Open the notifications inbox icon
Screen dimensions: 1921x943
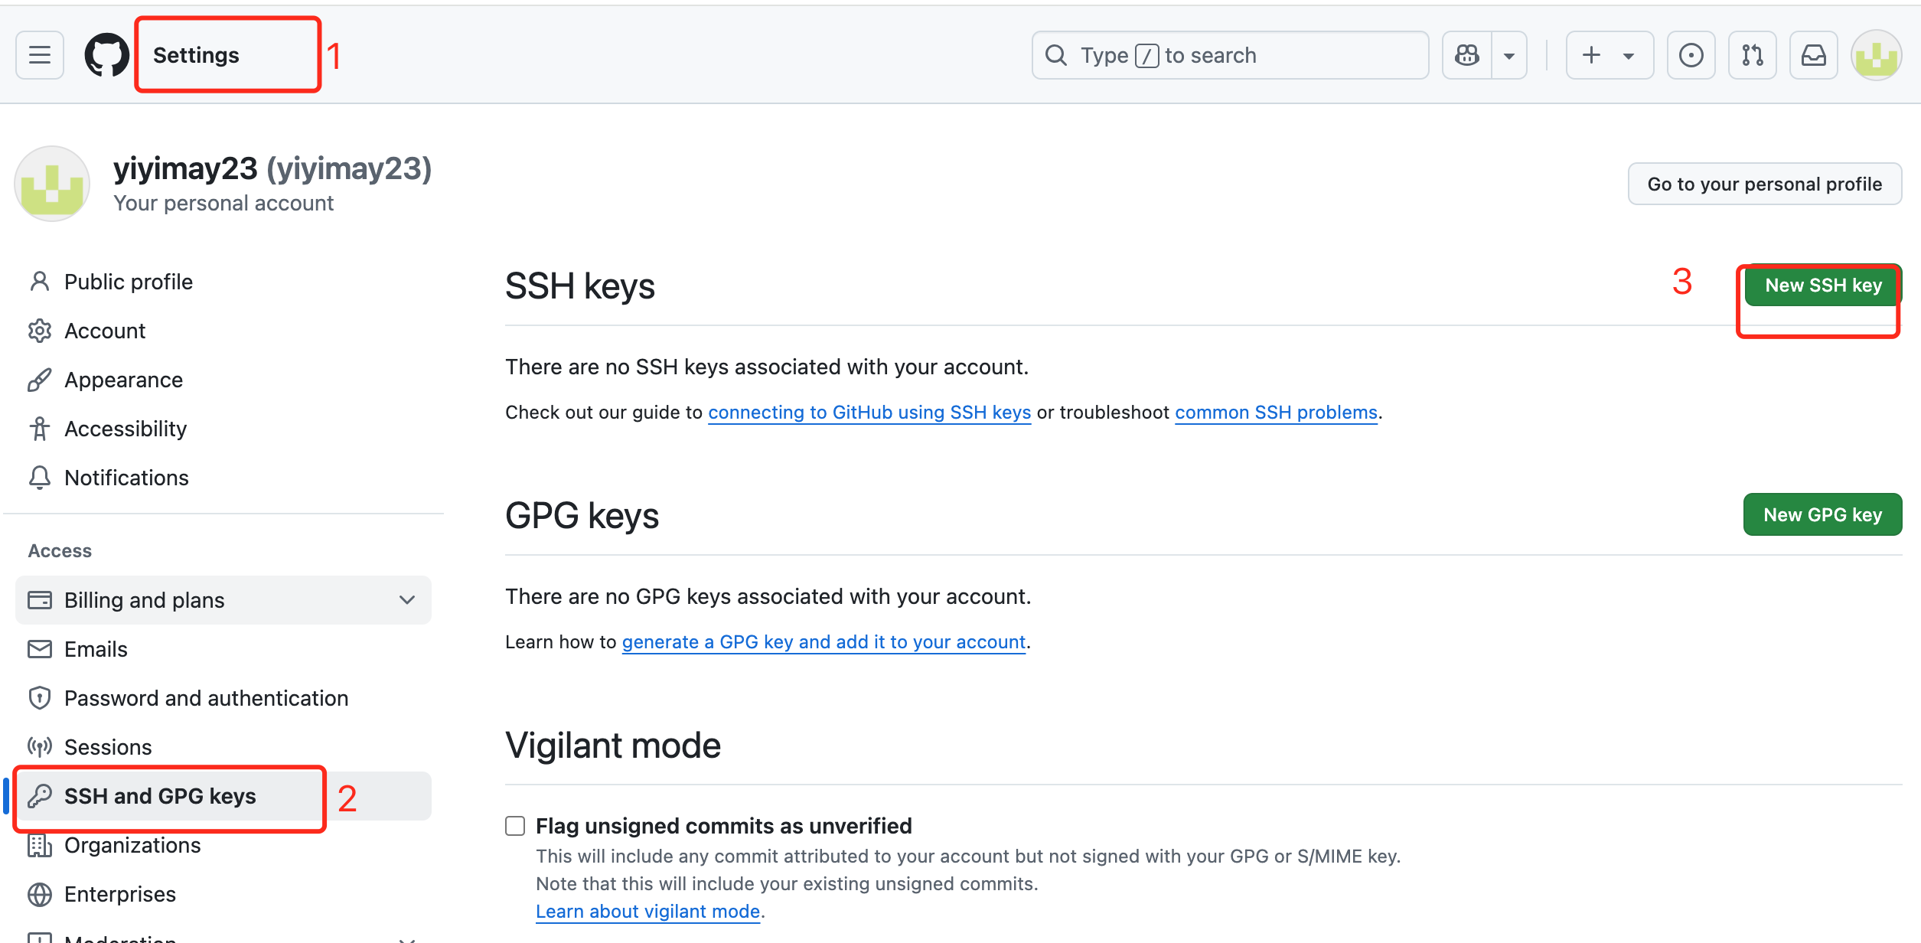coord(1813,55)
